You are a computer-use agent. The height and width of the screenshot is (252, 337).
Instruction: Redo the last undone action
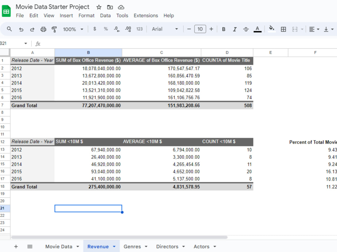coord(32,29)
